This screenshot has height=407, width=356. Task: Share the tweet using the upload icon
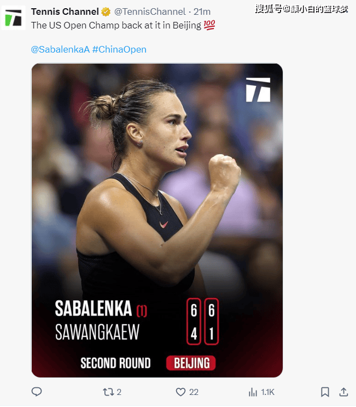click(343, 392)
